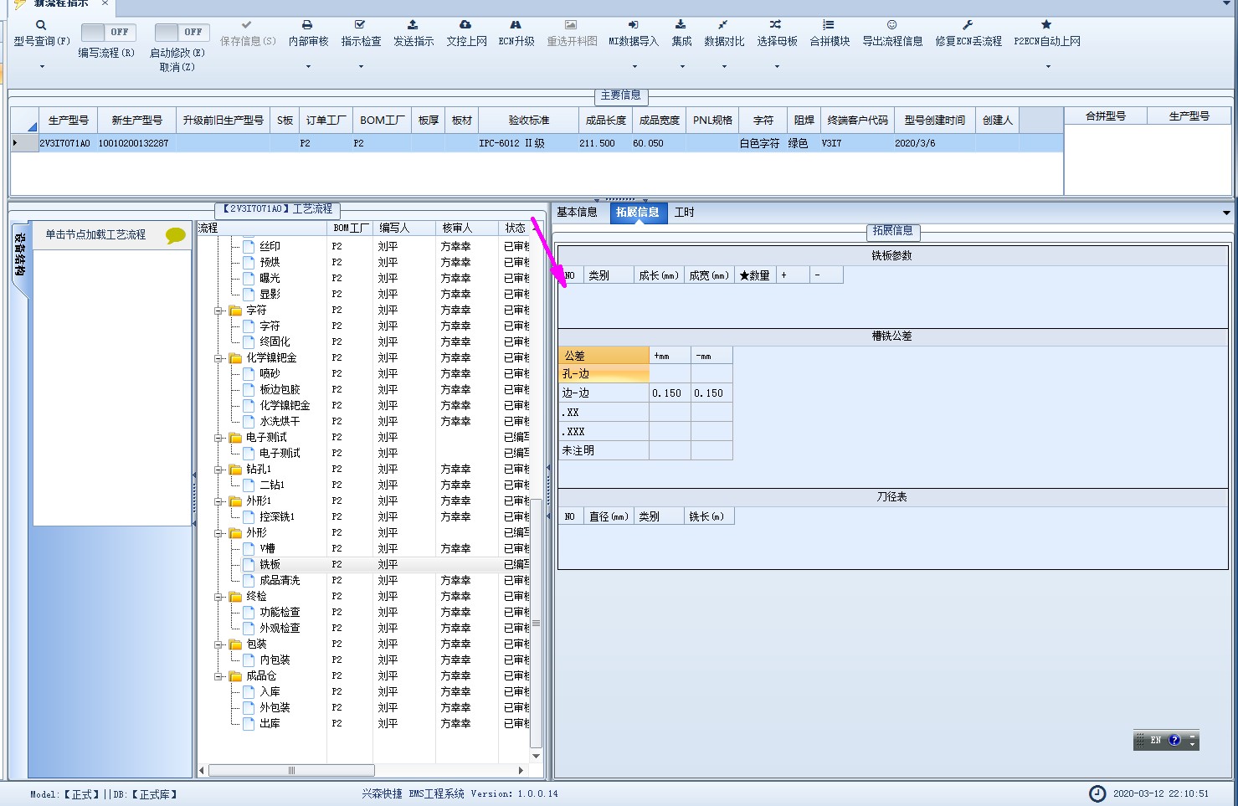Switch to the 基本信息 tab
This screenshot has width=1238, height=806.
point(577,213)
